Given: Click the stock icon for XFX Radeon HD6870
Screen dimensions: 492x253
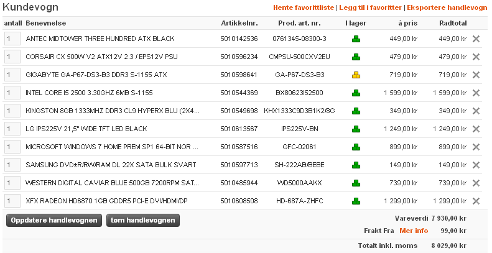Looking at the screenshot, I should [x=356, y=201].
